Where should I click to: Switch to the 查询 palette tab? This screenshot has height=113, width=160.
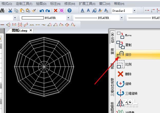(112, 51)
